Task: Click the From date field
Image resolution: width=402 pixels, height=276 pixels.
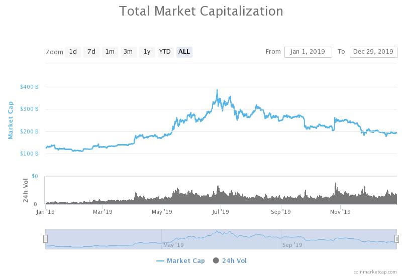Action: (x=308, y=52)
